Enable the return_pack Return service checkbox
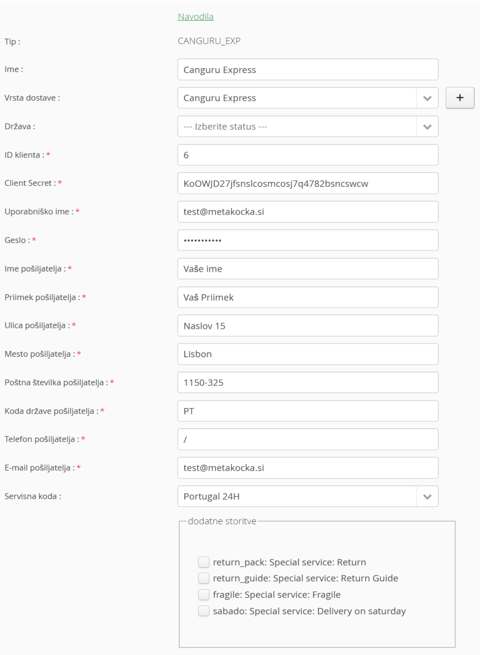The image size is (480, 655). (204, 562)
